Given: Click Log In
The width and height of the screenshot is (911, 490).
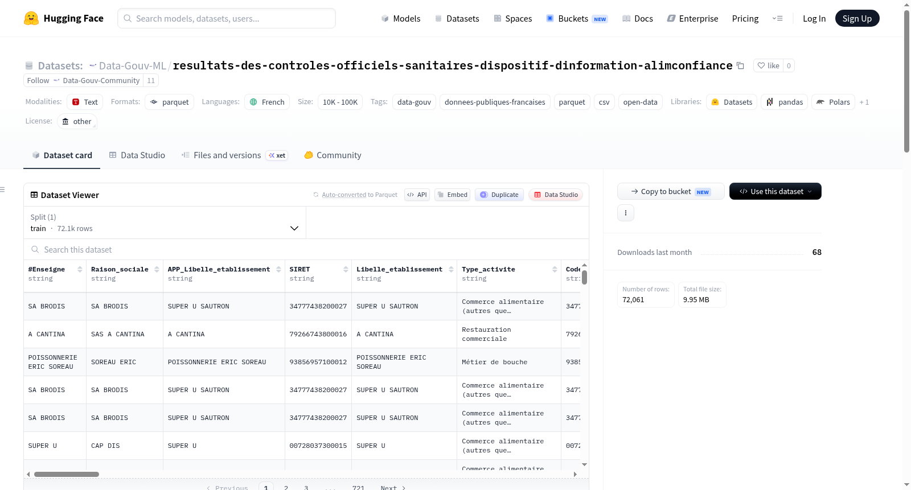Looking at the screenshot, I should 814,18.
